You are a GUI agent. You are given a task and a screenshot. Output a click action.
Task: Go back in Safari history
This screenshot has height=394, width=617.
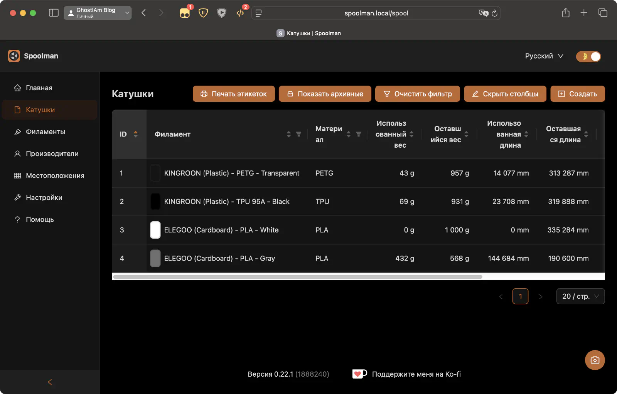tap(143, 13)
